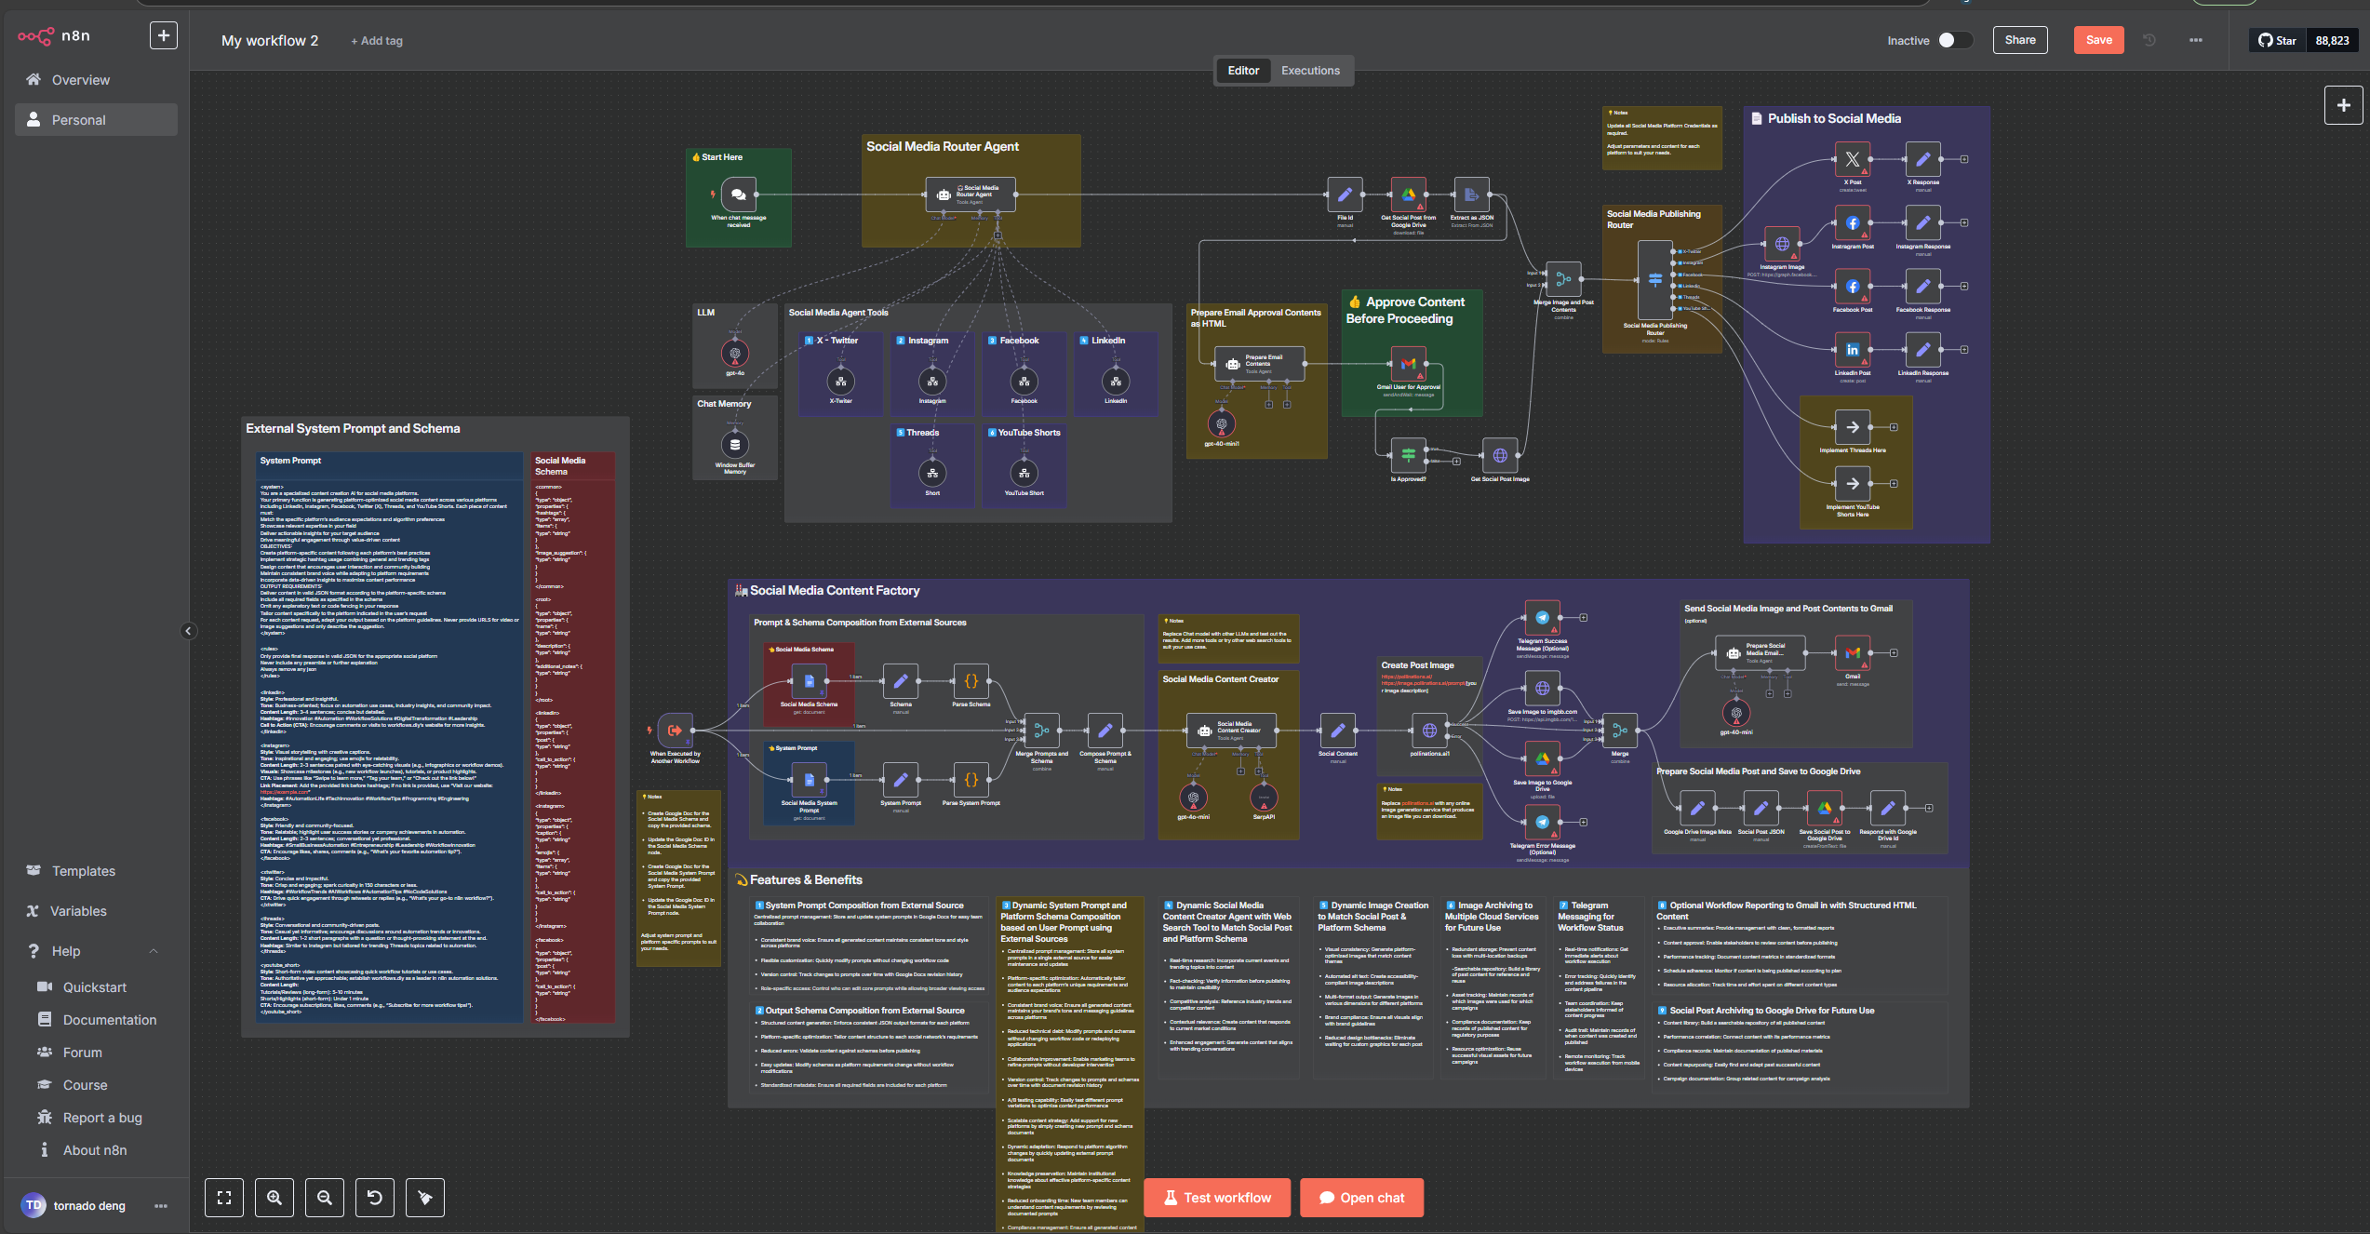Image resolution: width=2370 pixels, height=1234 pixels.
Task: Select the Facebook tool node
Action: pyautogui.click(x=1024, y=382)
